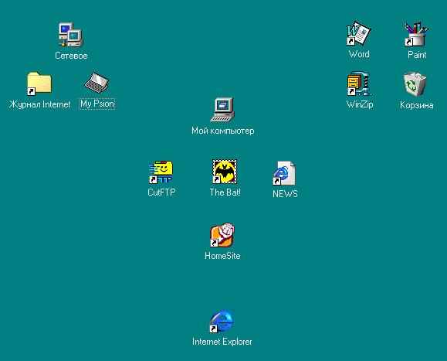Viewport: 447px width, 361px height.
Task: Select the NEWS shortcut icon
Action: (284, 173)
